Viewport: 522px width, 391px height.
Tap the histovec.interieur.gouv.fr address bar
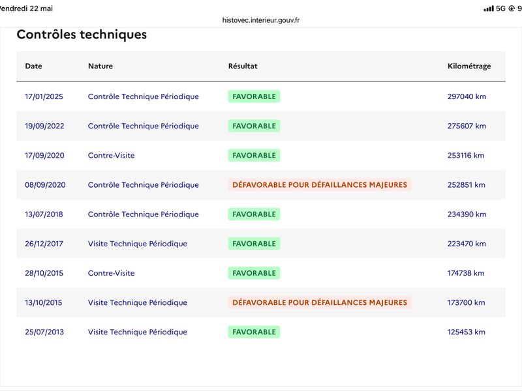(260, 20)
